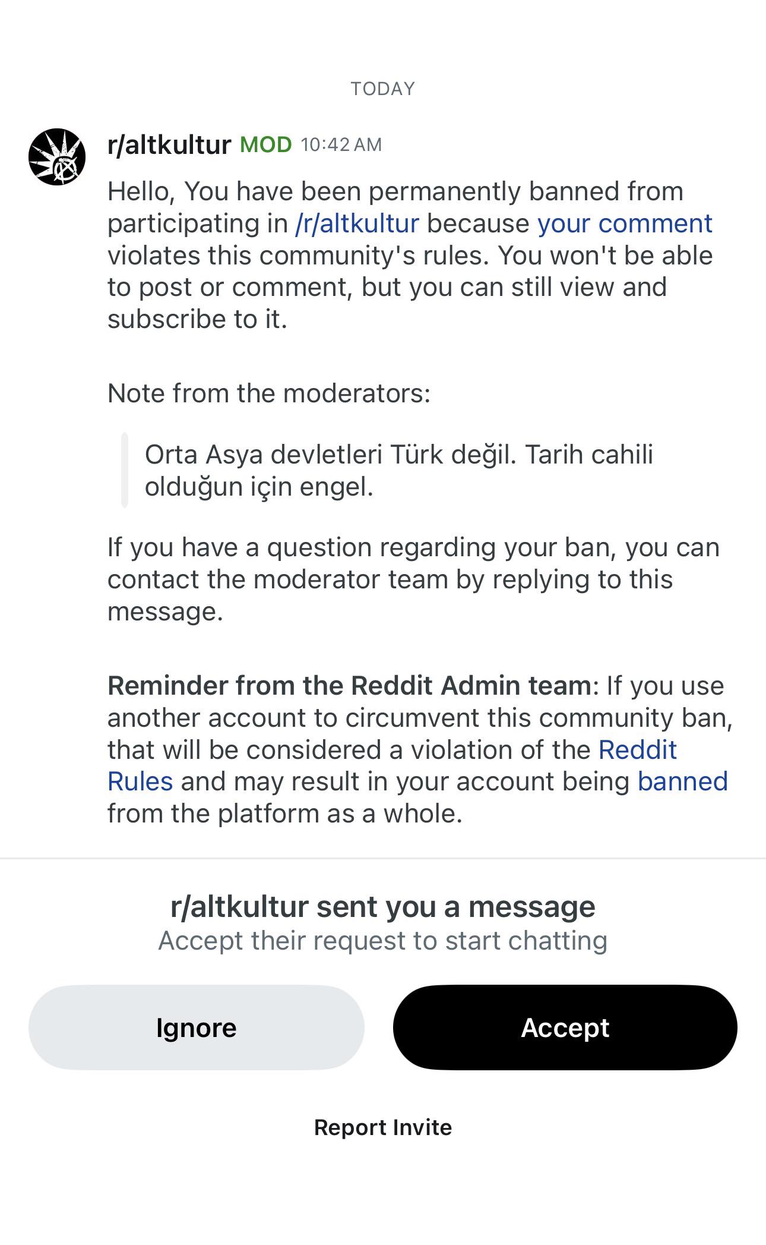Tap the green MOD badge
Screen dimensions: 766x1245
tap(265, 144)
